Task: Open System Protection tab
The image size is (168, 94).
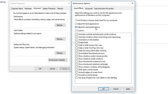Action: (49, 9)
